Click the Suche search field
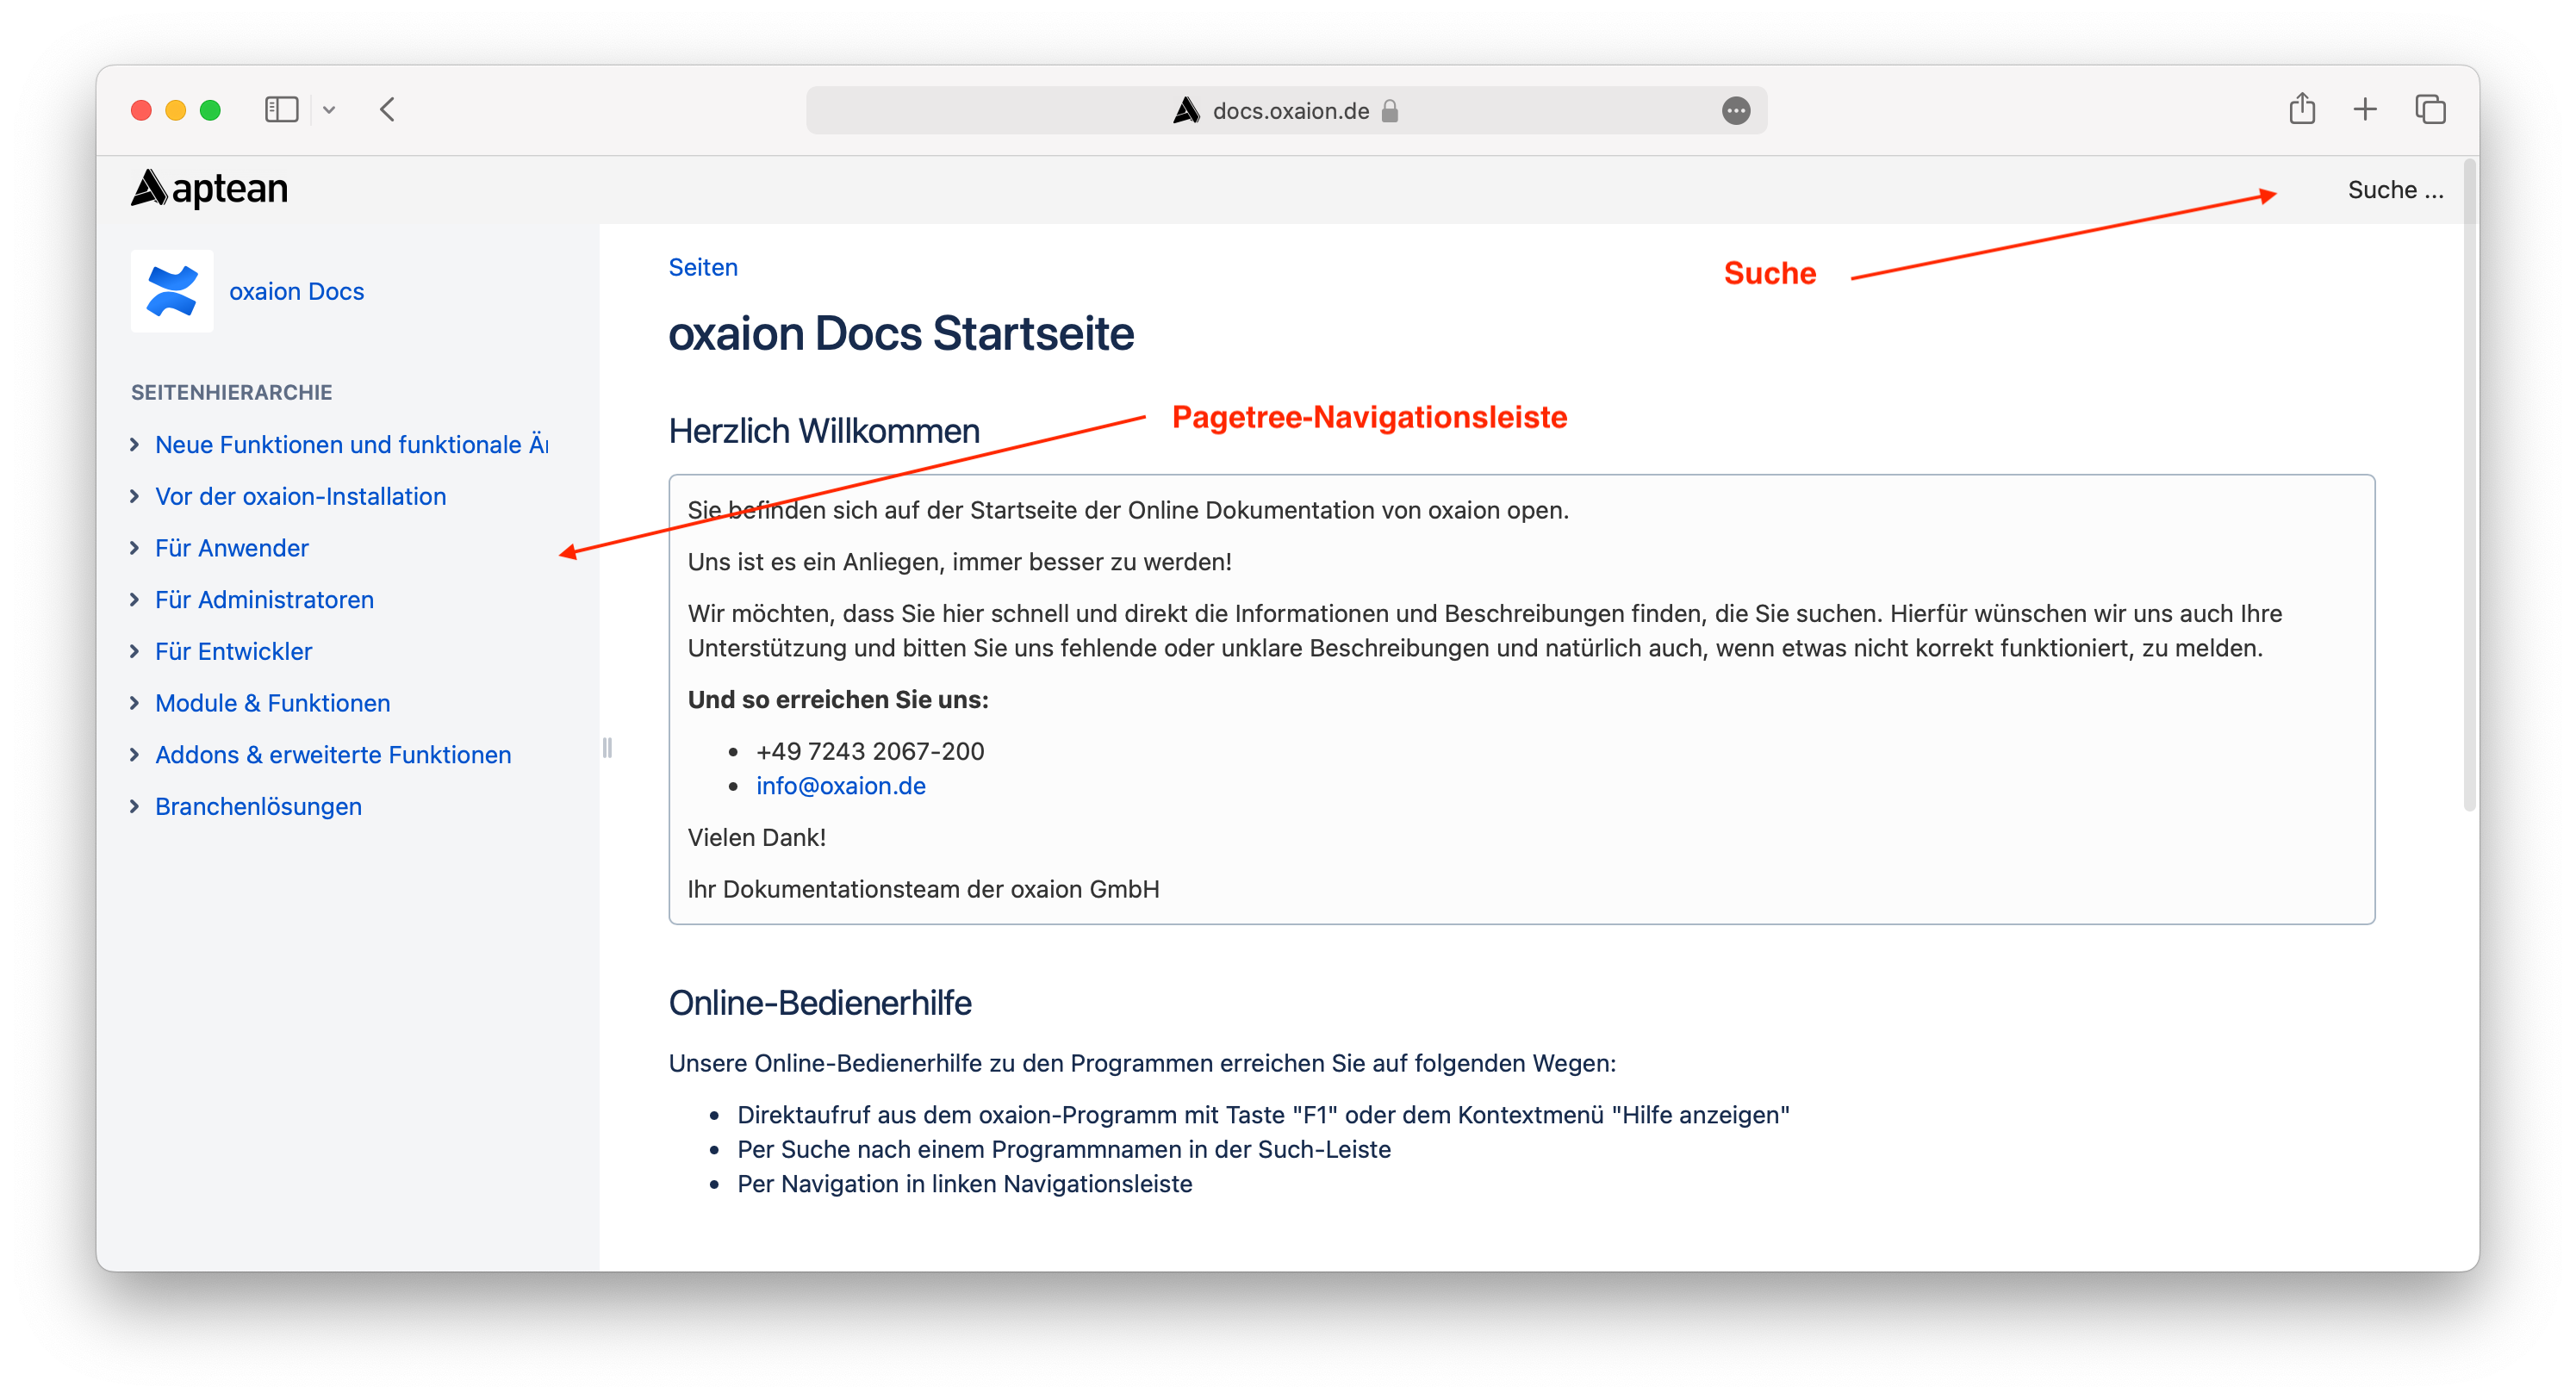This screenshot has width=2576, height=1399. pyautogui.click(x=2395, y=189)
